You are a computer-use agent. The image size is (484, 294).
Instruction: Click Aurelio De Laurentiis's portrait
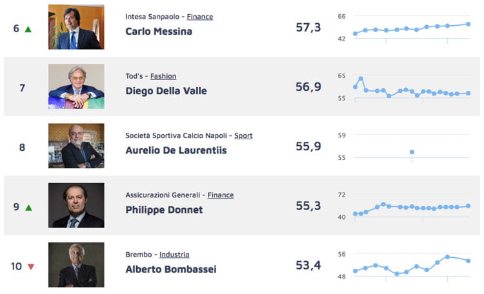pyautogui.click(x=76, y=146)
